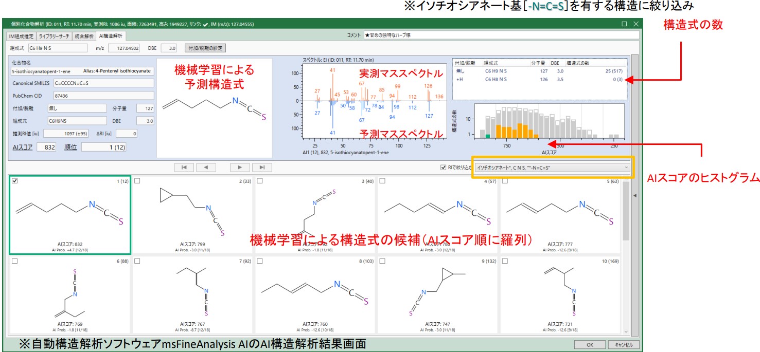Screen dimensions: 760x352
Task: Check candidate 6 (88) checkbox
Action: (15, 261)
